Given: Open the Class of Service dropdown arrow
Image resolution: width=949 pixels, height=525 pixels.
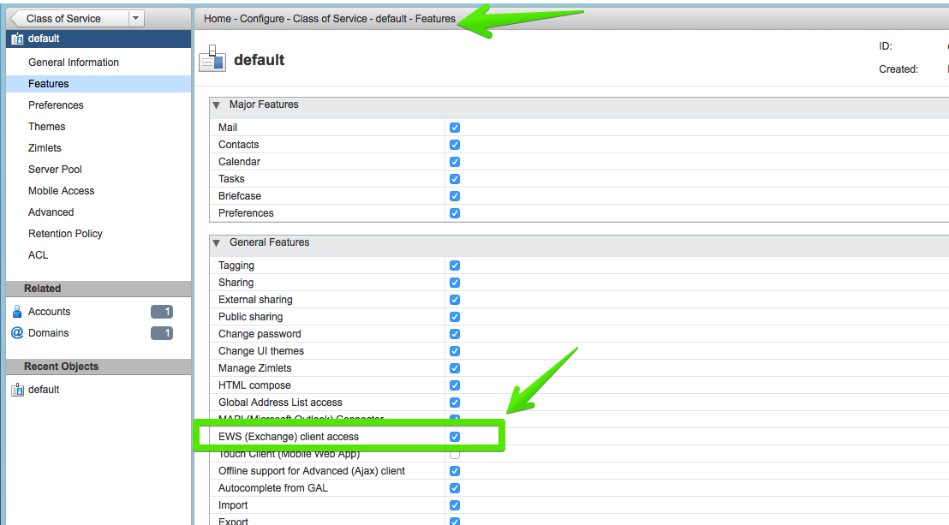Looking at the screenshot, I should point(136,18).
